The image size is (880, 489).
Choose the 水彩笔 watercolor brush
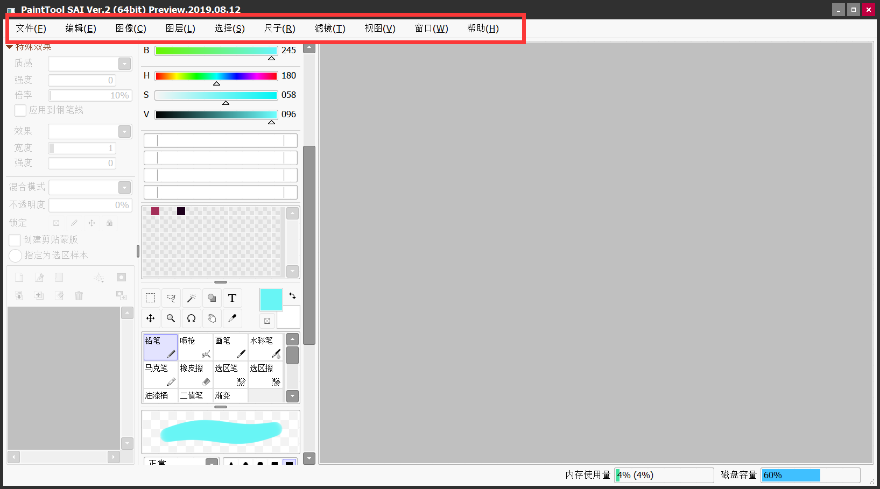[265, 347]
